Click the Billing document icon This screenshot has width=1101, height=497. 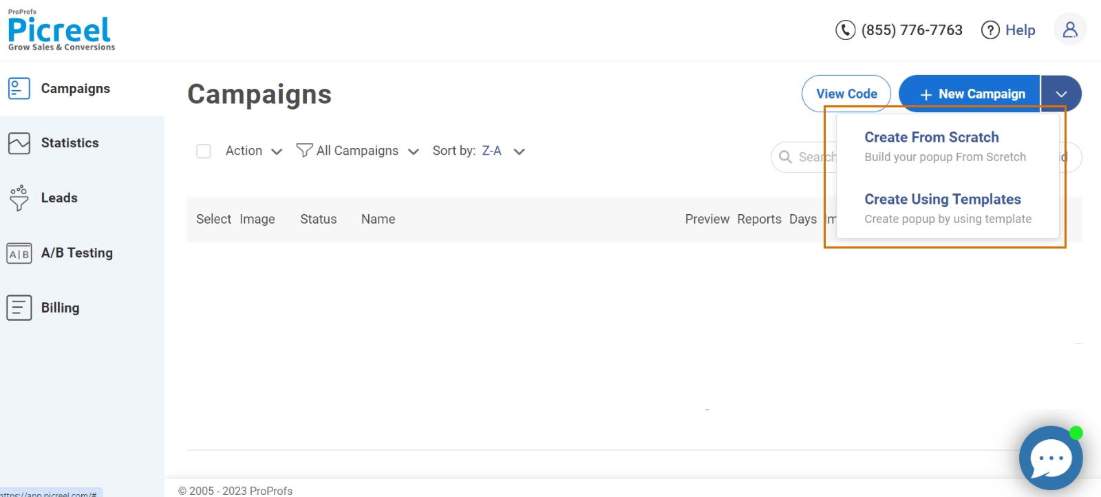(19, 308)
